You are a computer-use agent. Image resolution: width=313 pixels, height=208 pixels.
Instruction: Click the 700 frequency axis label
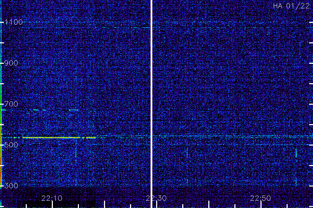coord(11,104)
